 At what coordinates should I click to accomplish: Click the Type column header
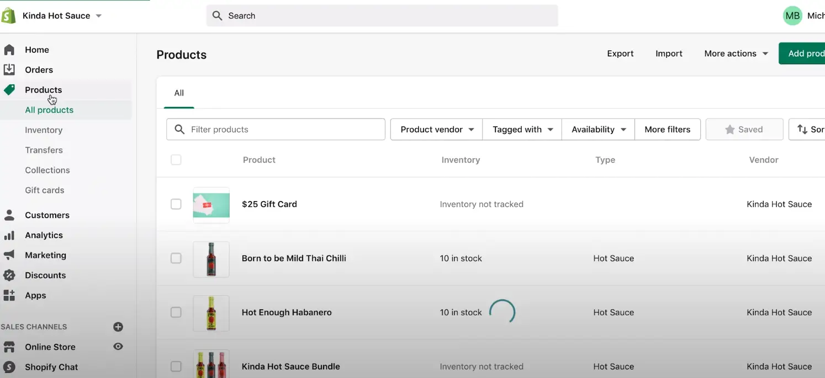pos(605,160)
